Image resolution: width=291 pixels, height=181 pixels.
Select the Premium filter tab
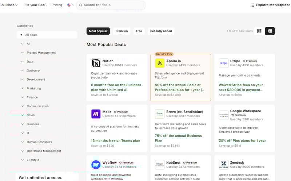(x=121, y=31)
